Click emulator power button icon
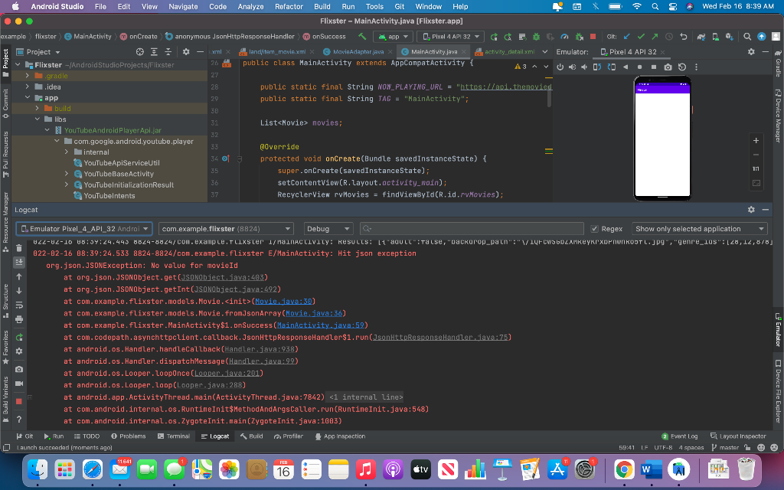The width and height of the screenshot is (784, 490). [x=560, y=67]
